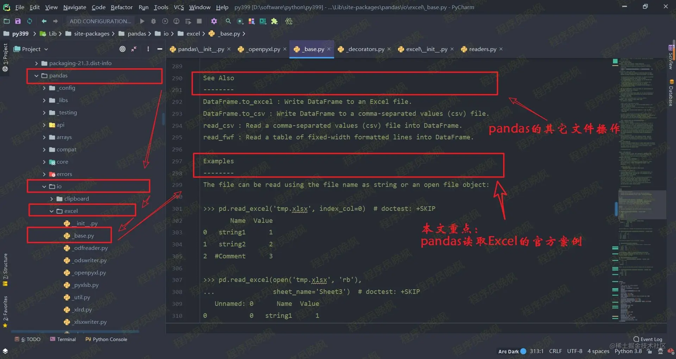Click the Collapse All icon in Project panel
Screen dimensions: 676x359
(134, 49)
